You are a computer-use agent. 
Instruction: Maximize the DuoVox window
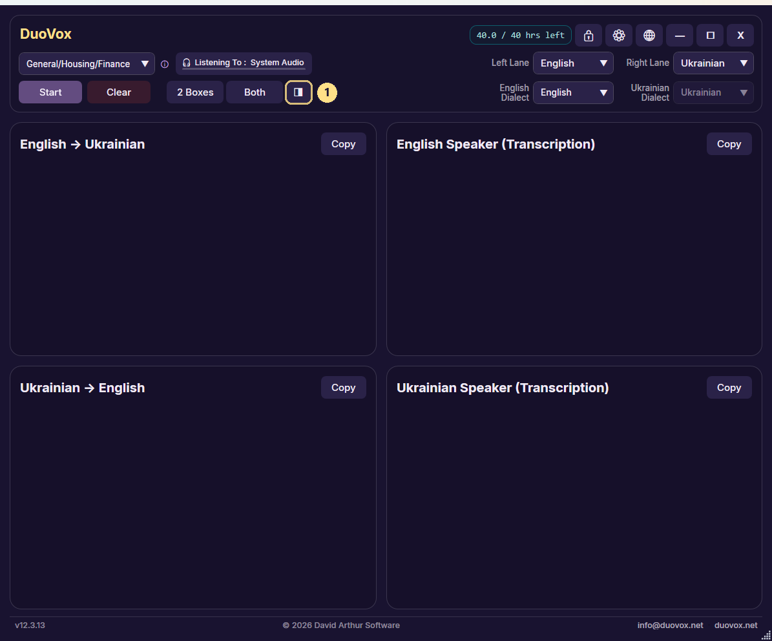711,36
